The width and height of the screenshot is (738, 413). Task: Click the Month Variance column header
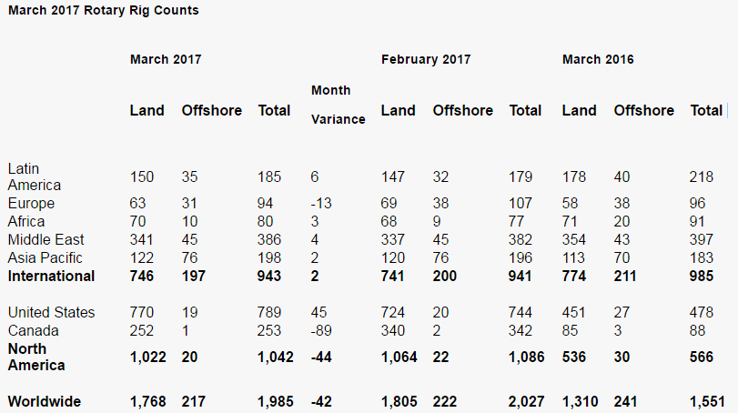338,105
